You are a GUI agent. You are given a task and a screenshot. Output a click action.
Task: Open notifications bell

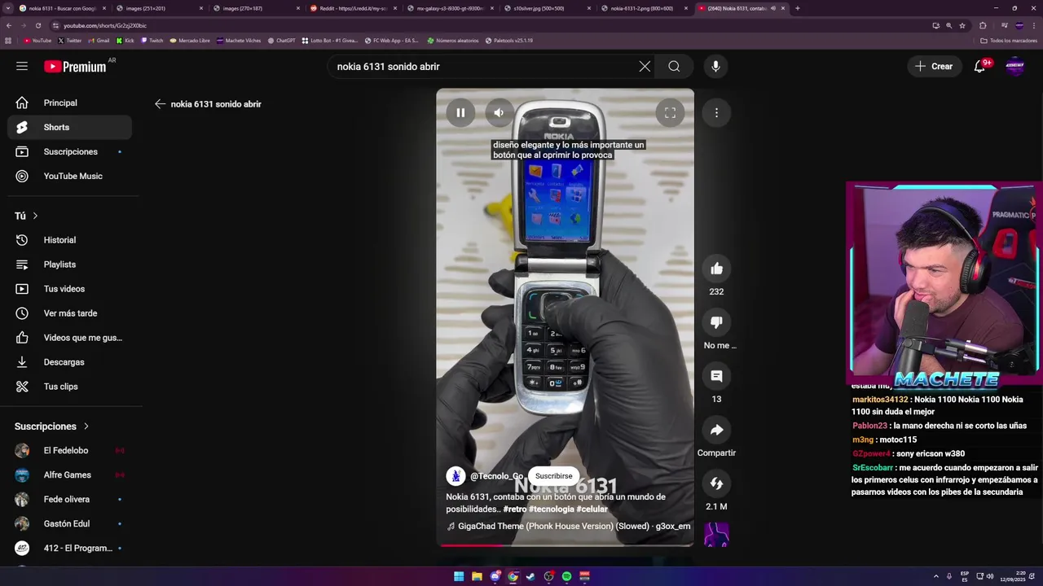(979, 67)
